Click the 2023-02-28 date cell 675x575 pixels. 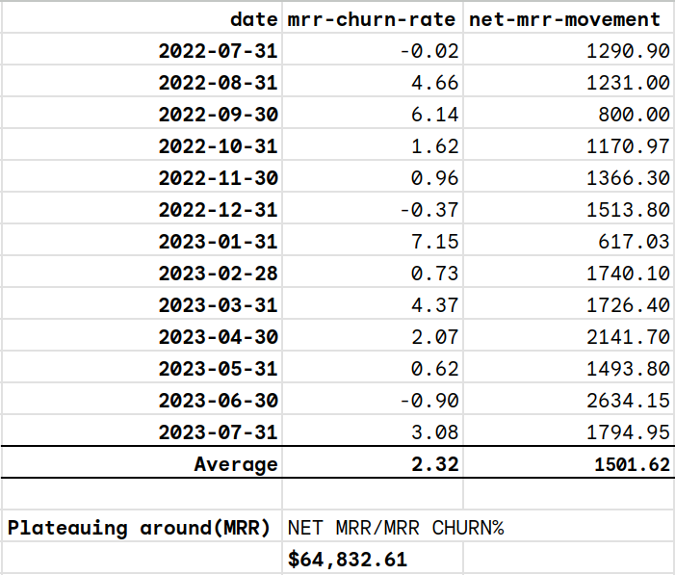point(142,273)
